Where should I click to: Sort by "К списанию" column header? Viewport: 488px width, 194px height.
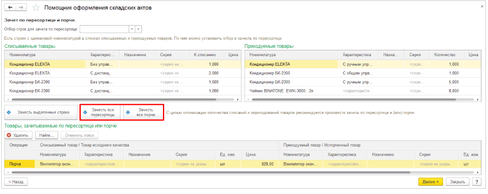(205, 55)
